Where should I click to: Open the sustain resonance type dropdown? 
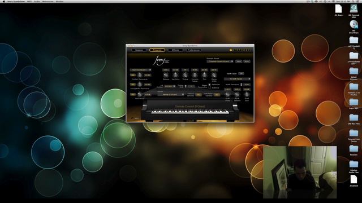tap(141, 70)
